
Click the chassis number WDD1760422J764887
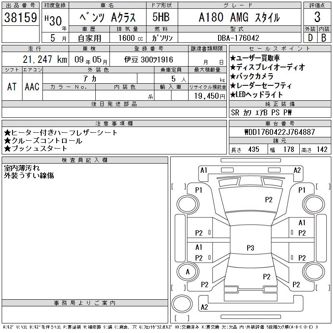tap(280, 132)
